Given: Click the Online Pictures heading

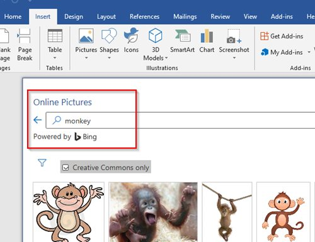Looking at the screenshot, I should [62, 102].
